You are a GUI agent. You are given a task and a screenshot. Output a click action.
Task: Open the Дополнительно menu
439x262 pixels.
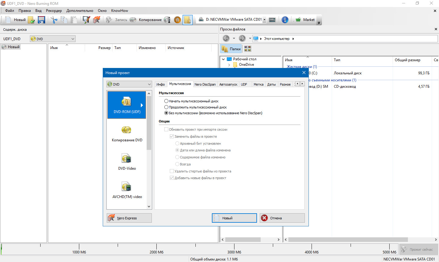click(80, 11)
